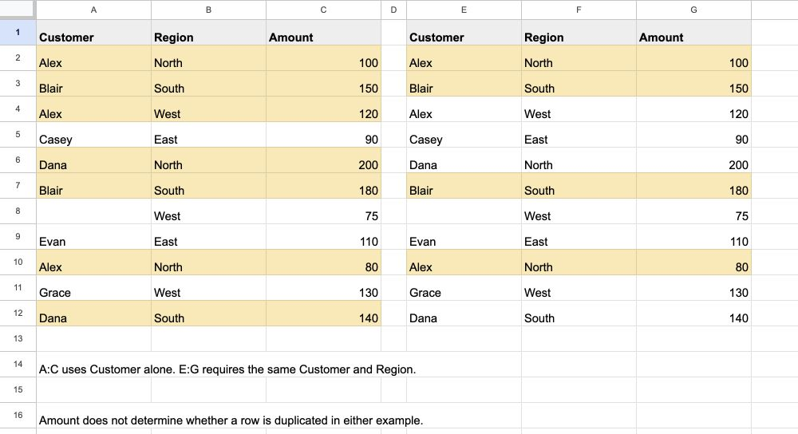The image size is (798, 434).
Task: Select cell A9 containing Evan
Action: (93, 237)
